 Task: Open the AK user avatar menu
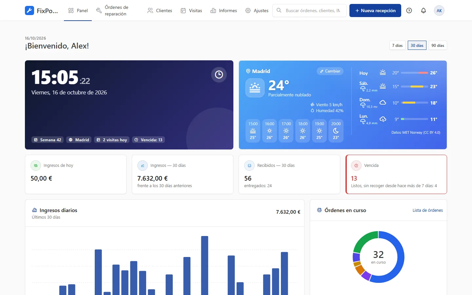pyautogui.click(x=439, y=10)
